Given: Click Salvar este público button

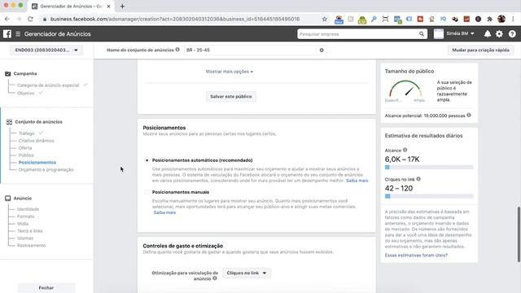Looking at the screenshot, I should pos(231,96).
